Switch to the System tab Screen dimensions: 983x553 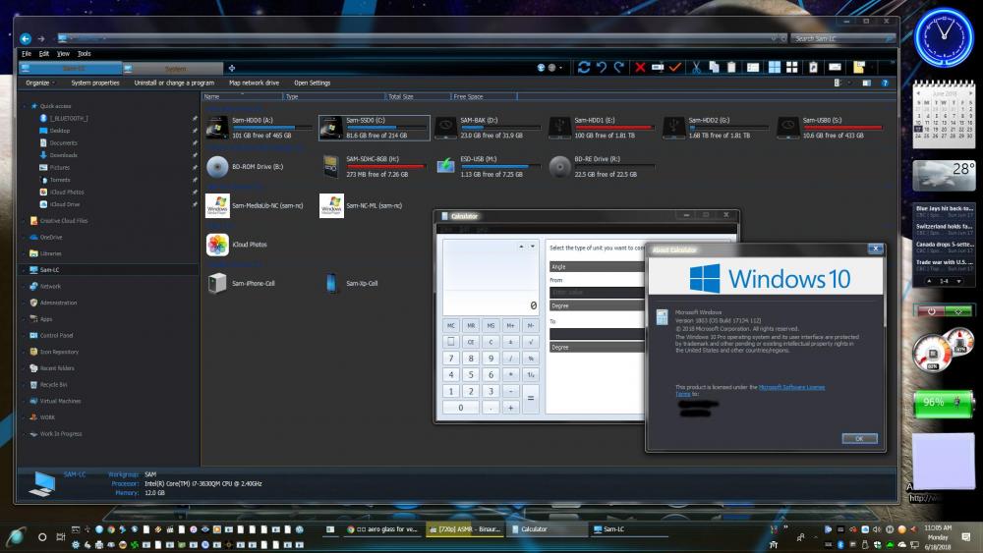point(173,68)
